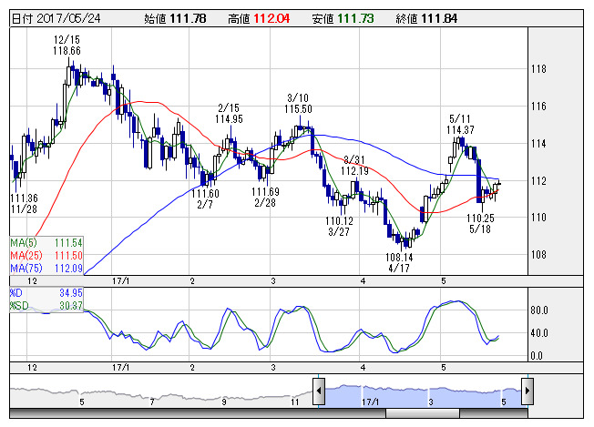Select the MA(75) legend entry
Viewport: 594px width, 427px height.
46,268
